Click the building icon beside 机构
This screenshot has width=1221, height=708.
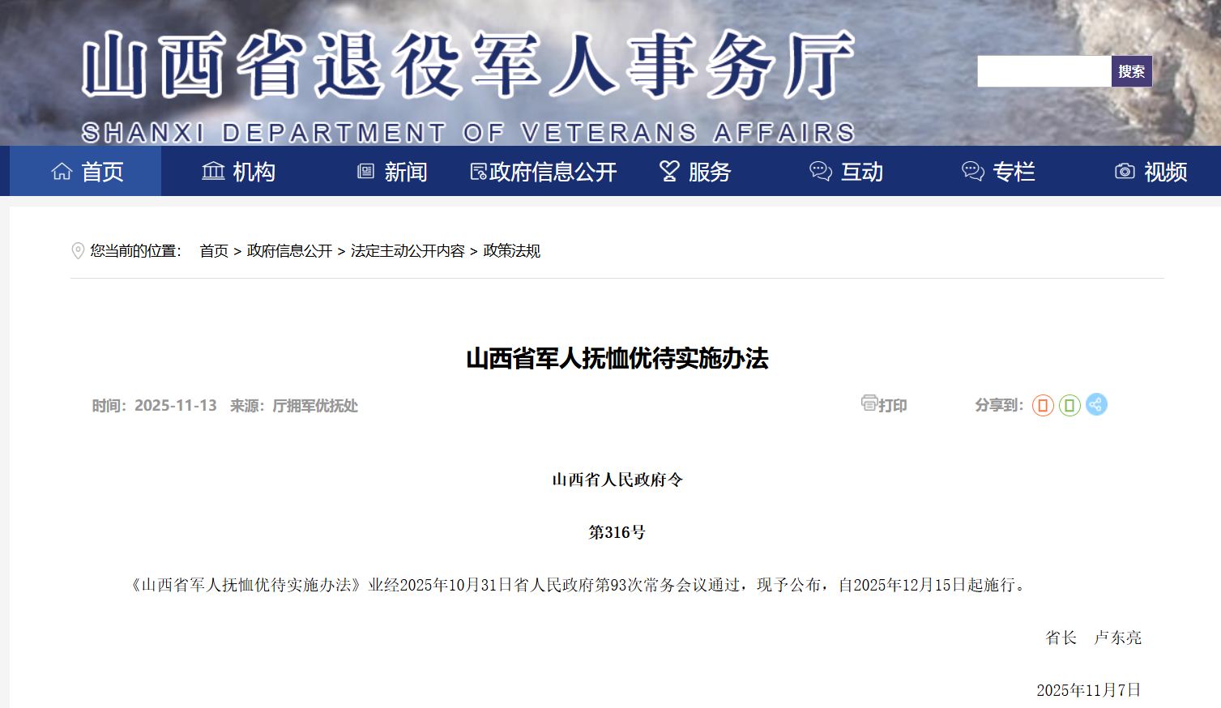tap(213, 171)
